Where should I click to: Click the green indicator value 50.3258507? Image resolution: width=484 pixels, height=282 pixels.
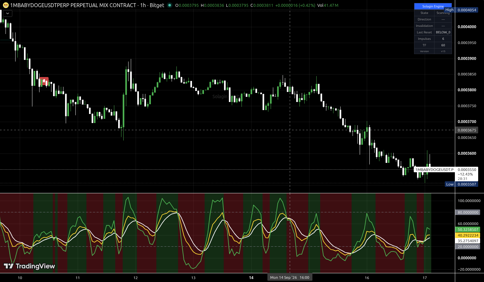(x=468, y=230)
